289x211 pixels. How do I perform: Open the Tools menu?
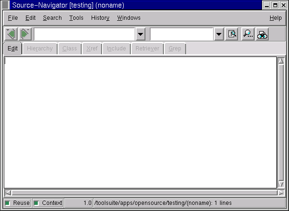tap(76, 18)
